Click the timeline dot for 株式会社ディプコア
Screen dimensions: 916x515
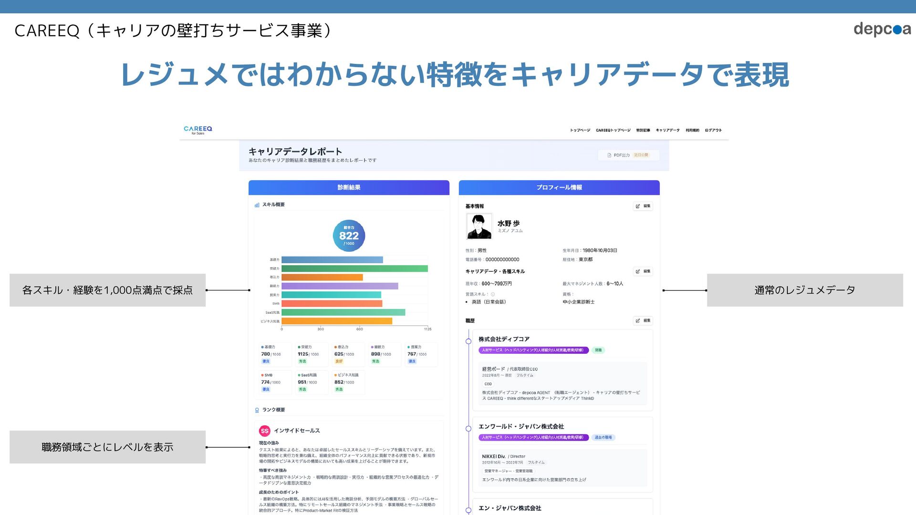(x=468, y=341)
